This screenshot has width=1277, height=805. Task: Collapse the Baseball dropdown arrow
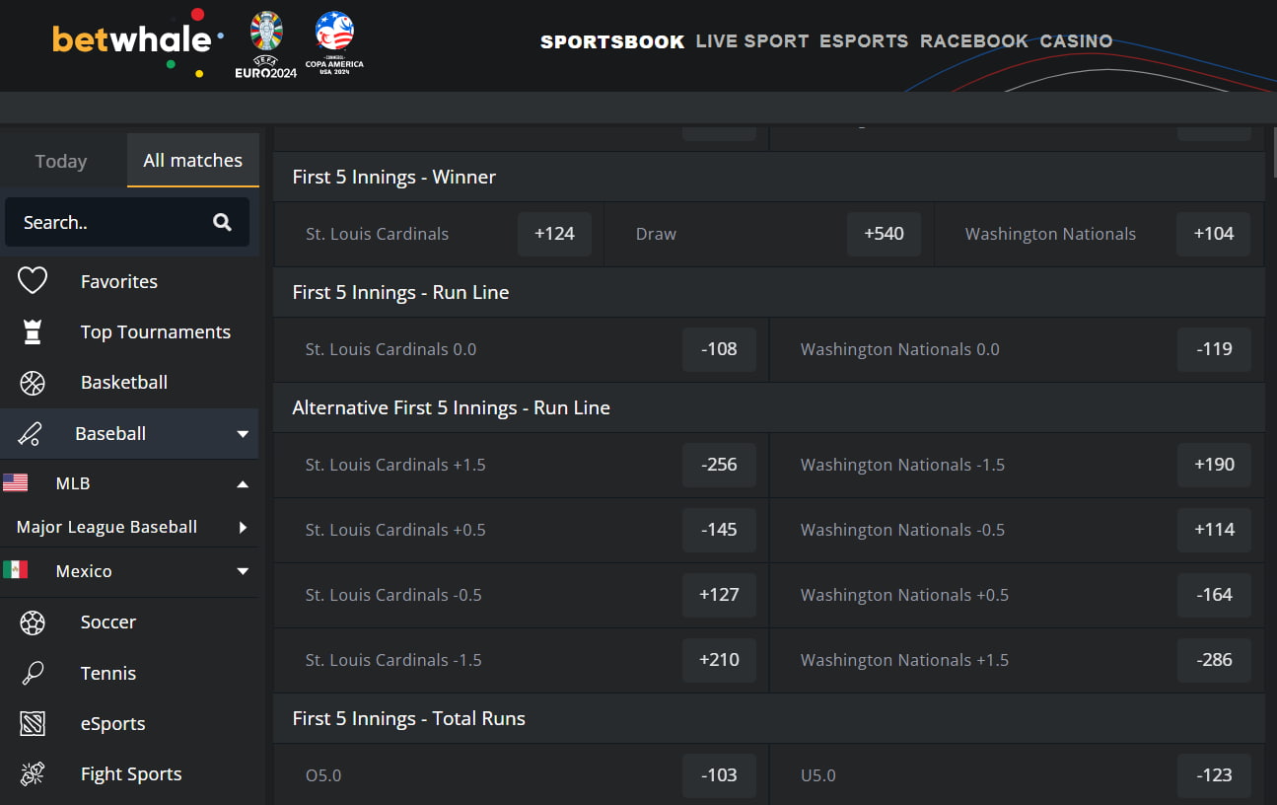pos(243,434)
